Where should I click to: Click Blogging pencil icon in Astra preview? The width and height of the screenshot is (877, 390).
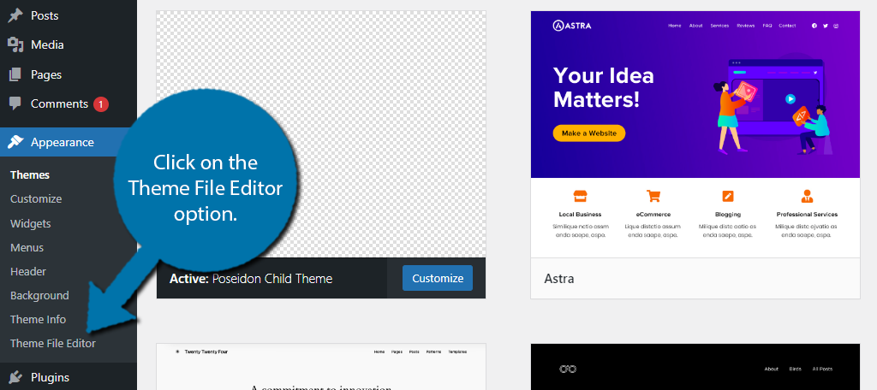pyautogui.click(x=728, y=196)
